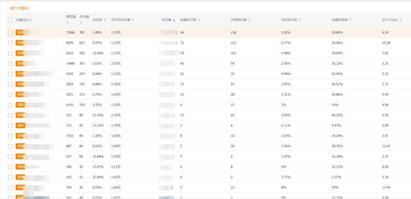This screenshot has width=411, height=199.
Task: Check the row with 14890 展现量
Action: pyautogui.click(x=10, y=64)
